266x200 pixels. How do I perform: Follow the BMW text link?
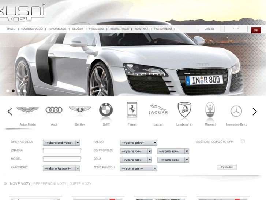coord(106,124)
